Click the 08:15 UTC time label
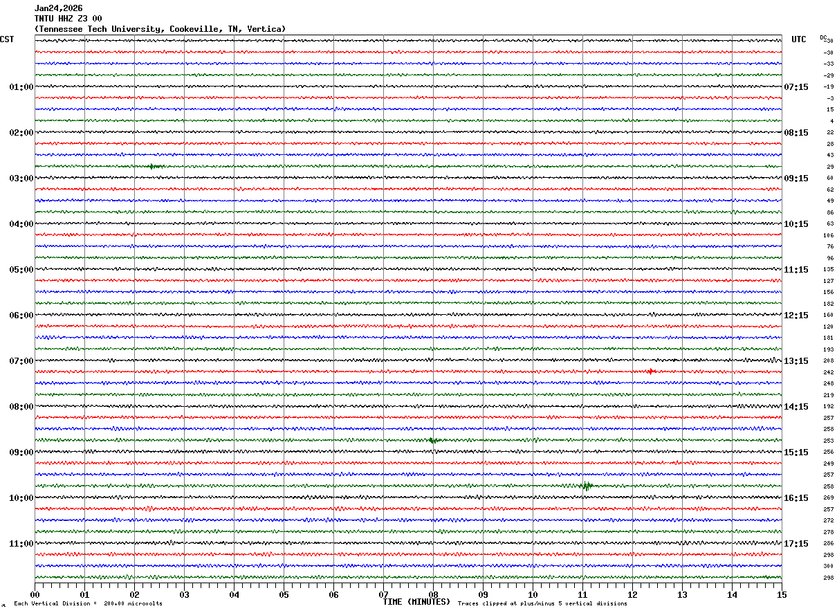This screenshot has height=613, width=837. coord(796,133)
